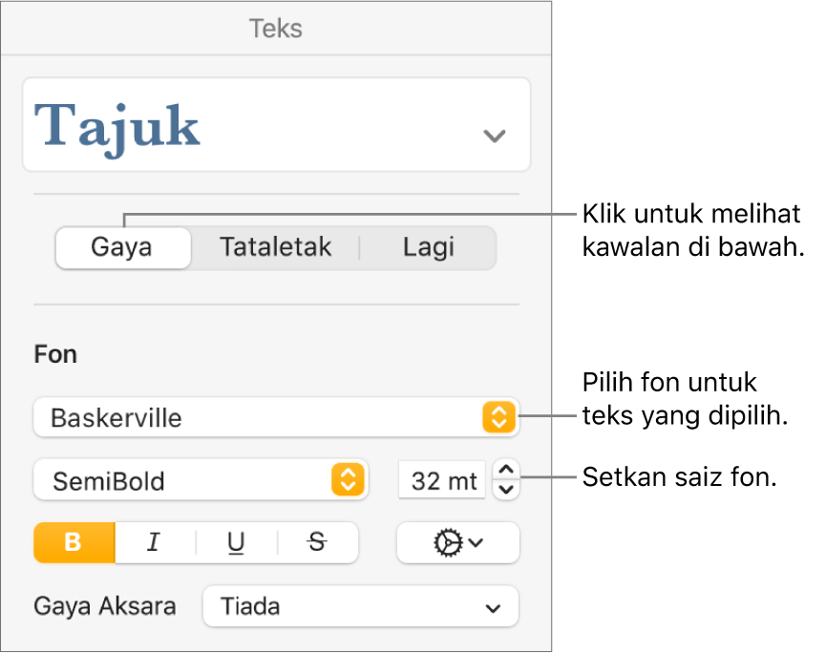Open the Baskerville font family popup
This screenshot has height=653, width=826.
276,417
